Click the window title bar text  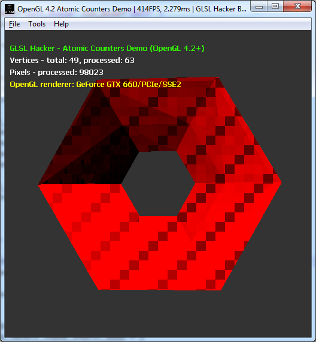point(132,9)
